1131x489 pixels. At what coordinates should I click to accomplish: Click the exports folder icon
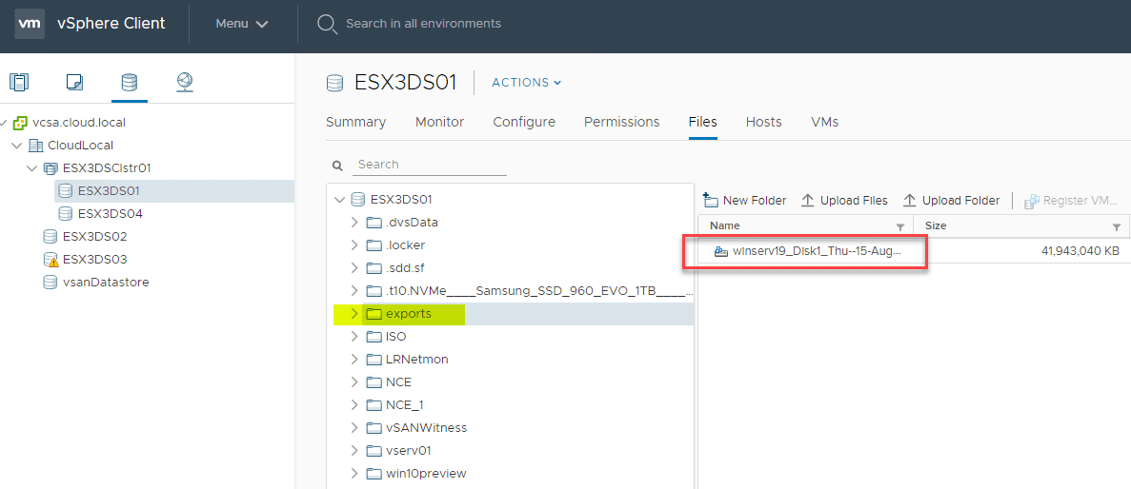pos(374,314)
